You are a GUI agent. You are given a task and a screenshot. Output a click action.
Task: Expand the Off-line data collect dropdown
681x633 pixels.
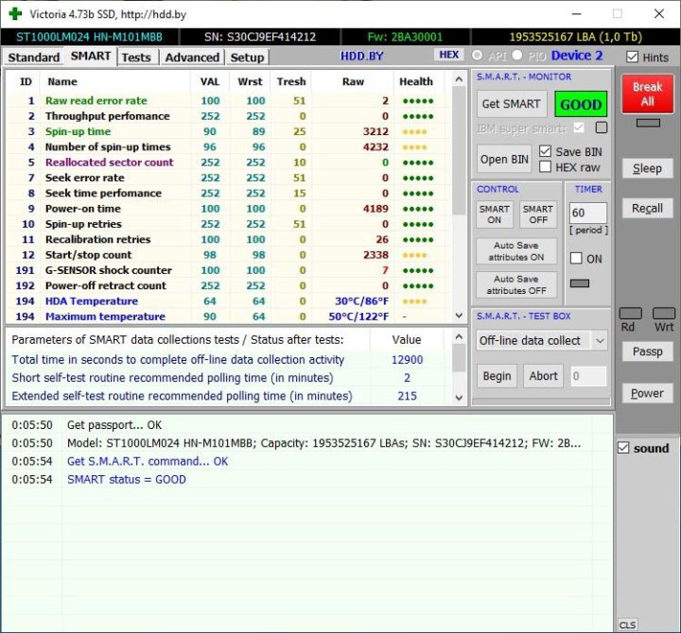coord(600,340)
